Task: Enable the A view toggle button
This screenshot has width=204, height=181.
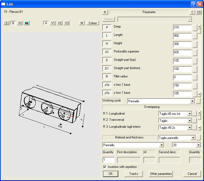Action: [46, 23]
